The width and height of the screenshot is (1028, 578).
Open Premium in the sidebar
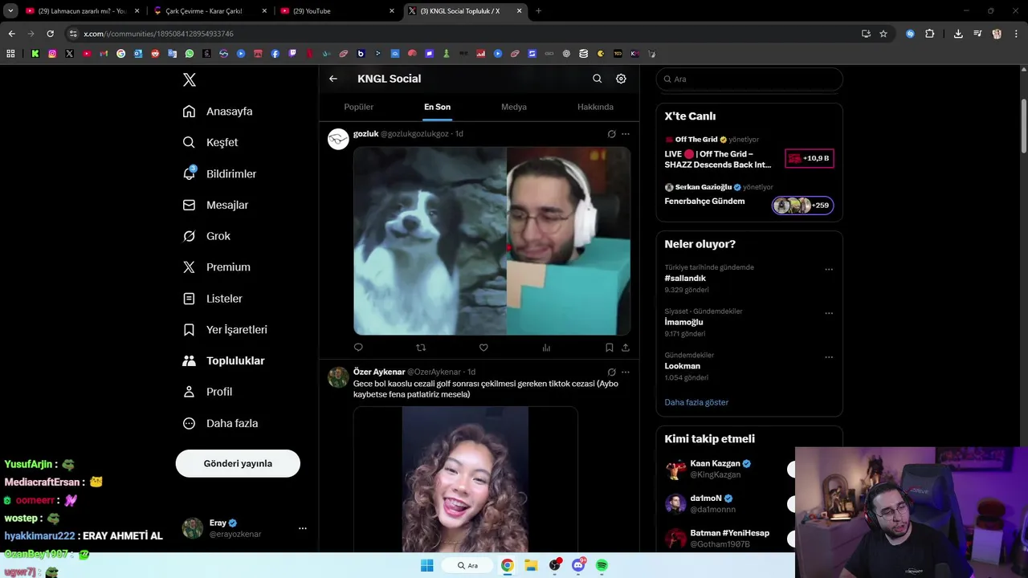(x=216, y=267)
